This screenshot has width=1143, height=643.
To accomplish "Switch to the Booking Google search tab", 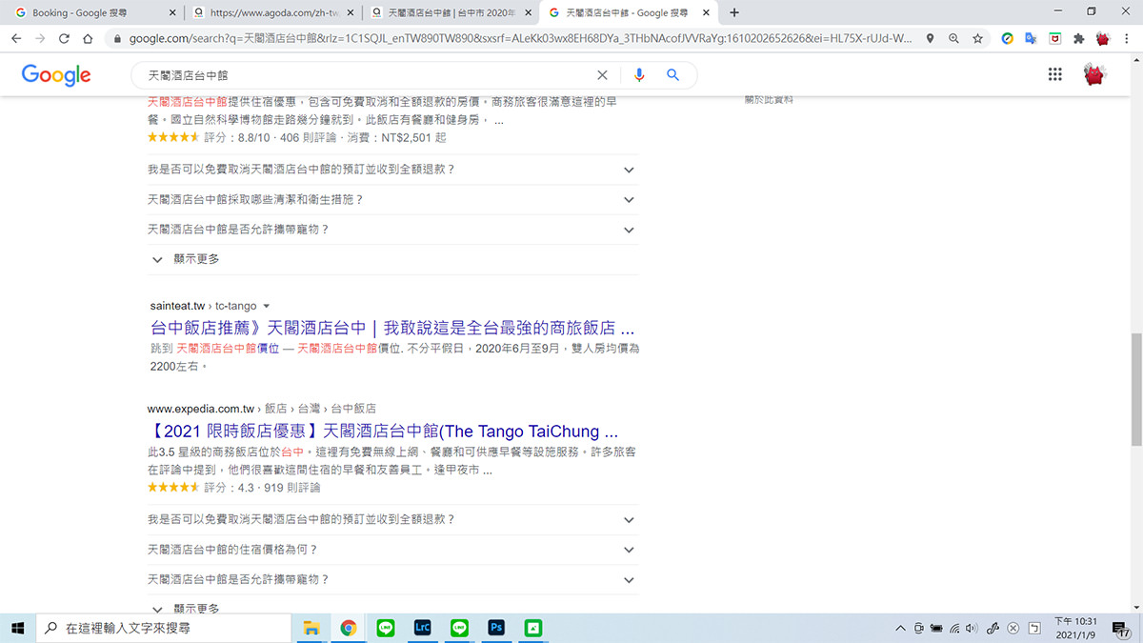I will (86, 13).
